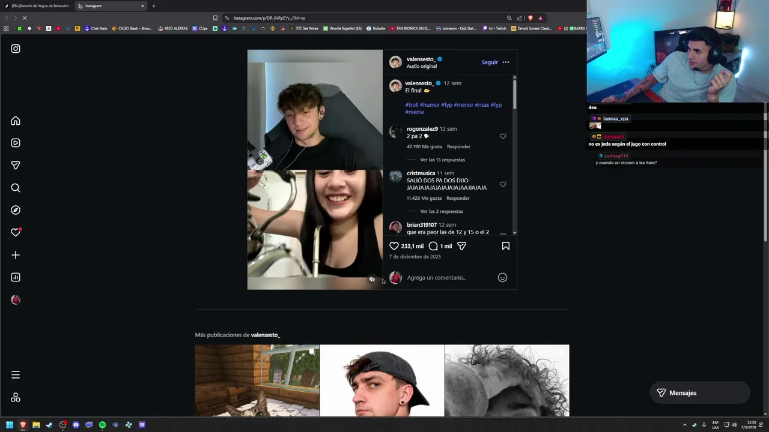Click the #meme hashtag
769x432 pixels.
[415, 112]
